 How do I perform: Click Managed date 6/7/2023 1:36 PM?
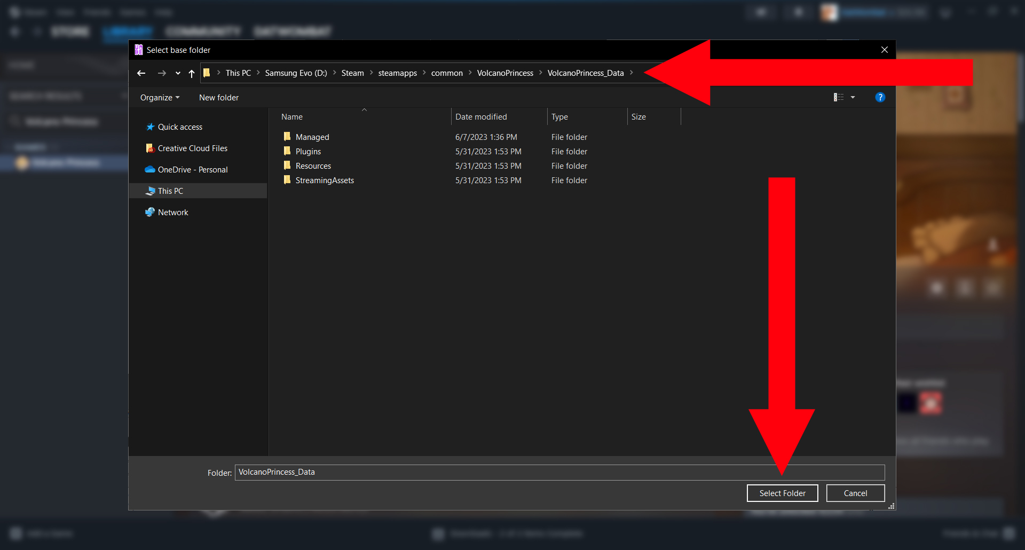(486, 137)
